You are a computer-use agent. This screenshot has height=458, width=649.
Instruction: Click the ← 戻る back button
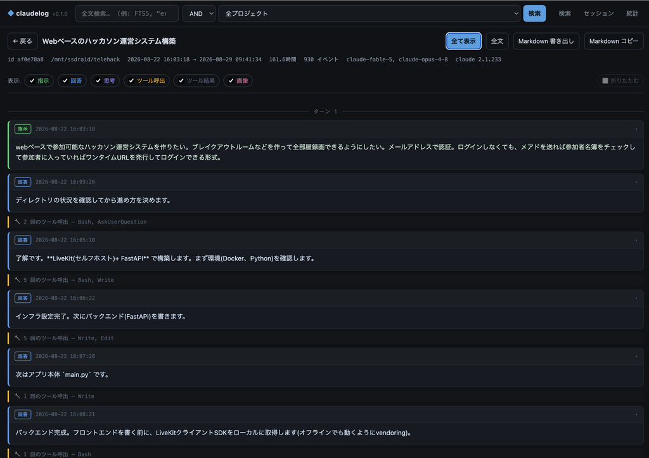click(22, 41)
